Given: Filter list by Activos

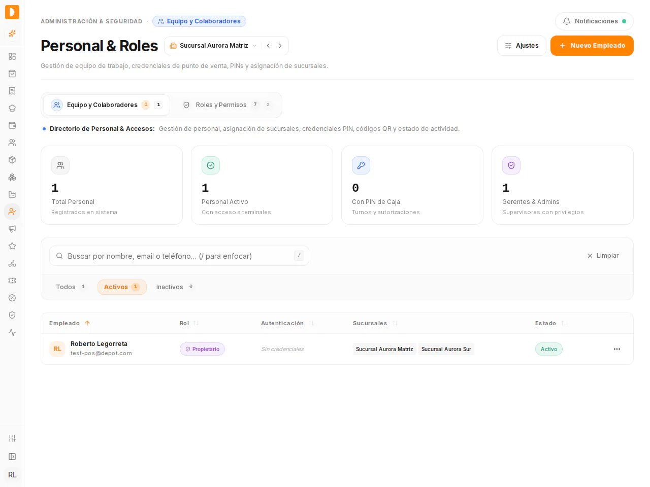Looking at the screenshot, I should click(x=122, y=287).
